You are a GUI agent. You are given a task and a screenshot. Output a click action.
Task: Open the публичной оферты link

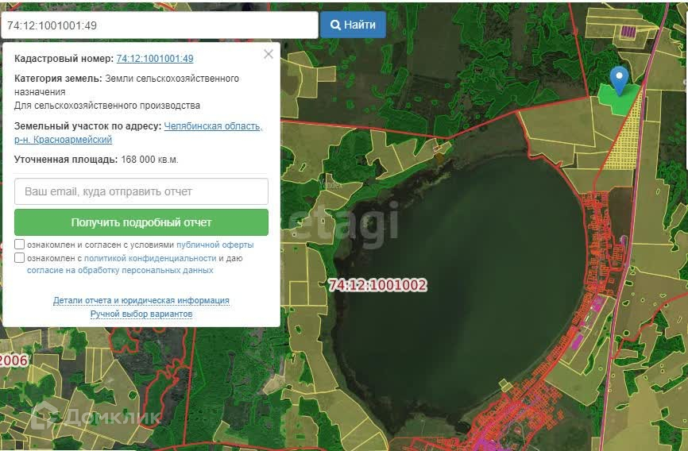point(215,245)
